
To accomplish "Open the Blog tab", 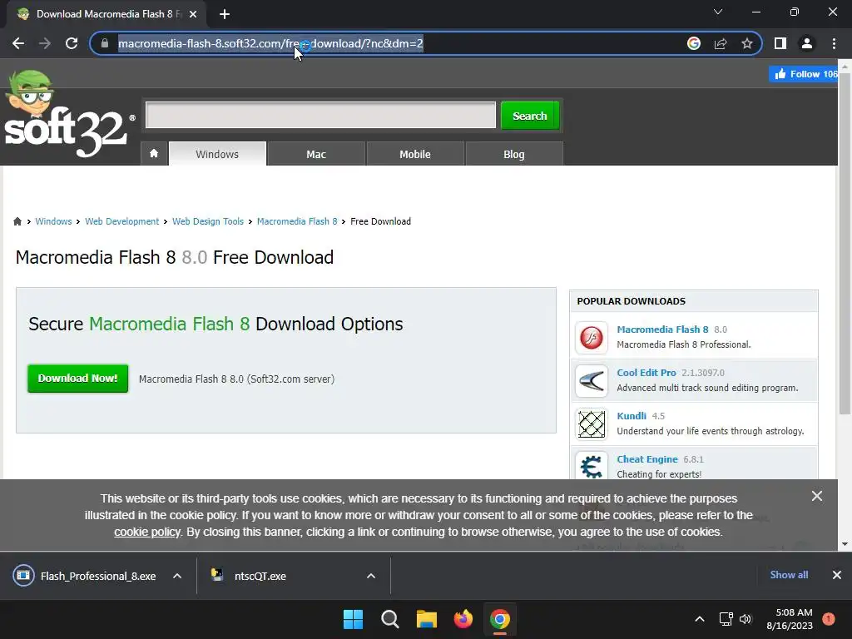I will [514, 154].
